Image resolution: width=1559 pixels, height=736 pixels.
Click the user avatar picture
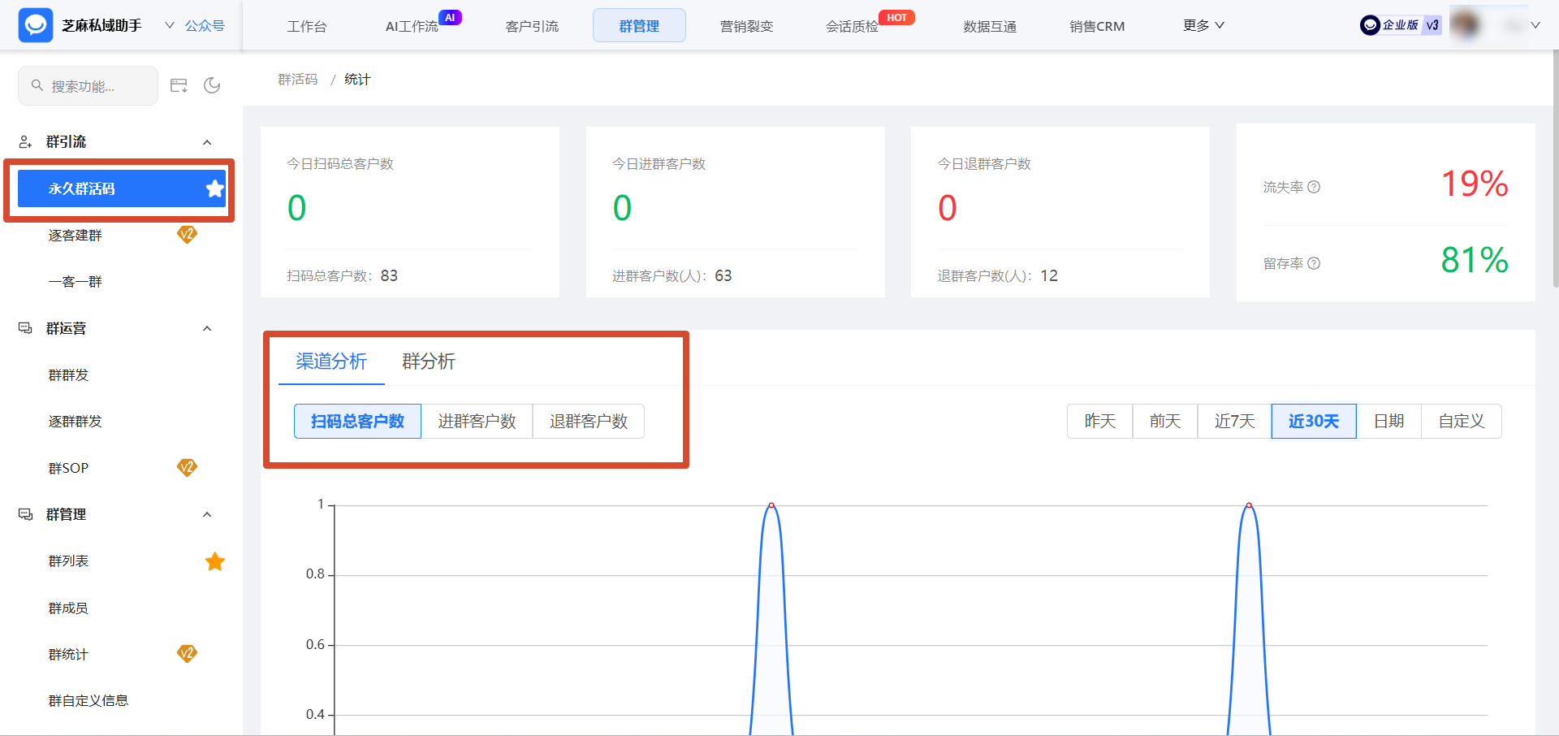click(x=1465, y=25)
